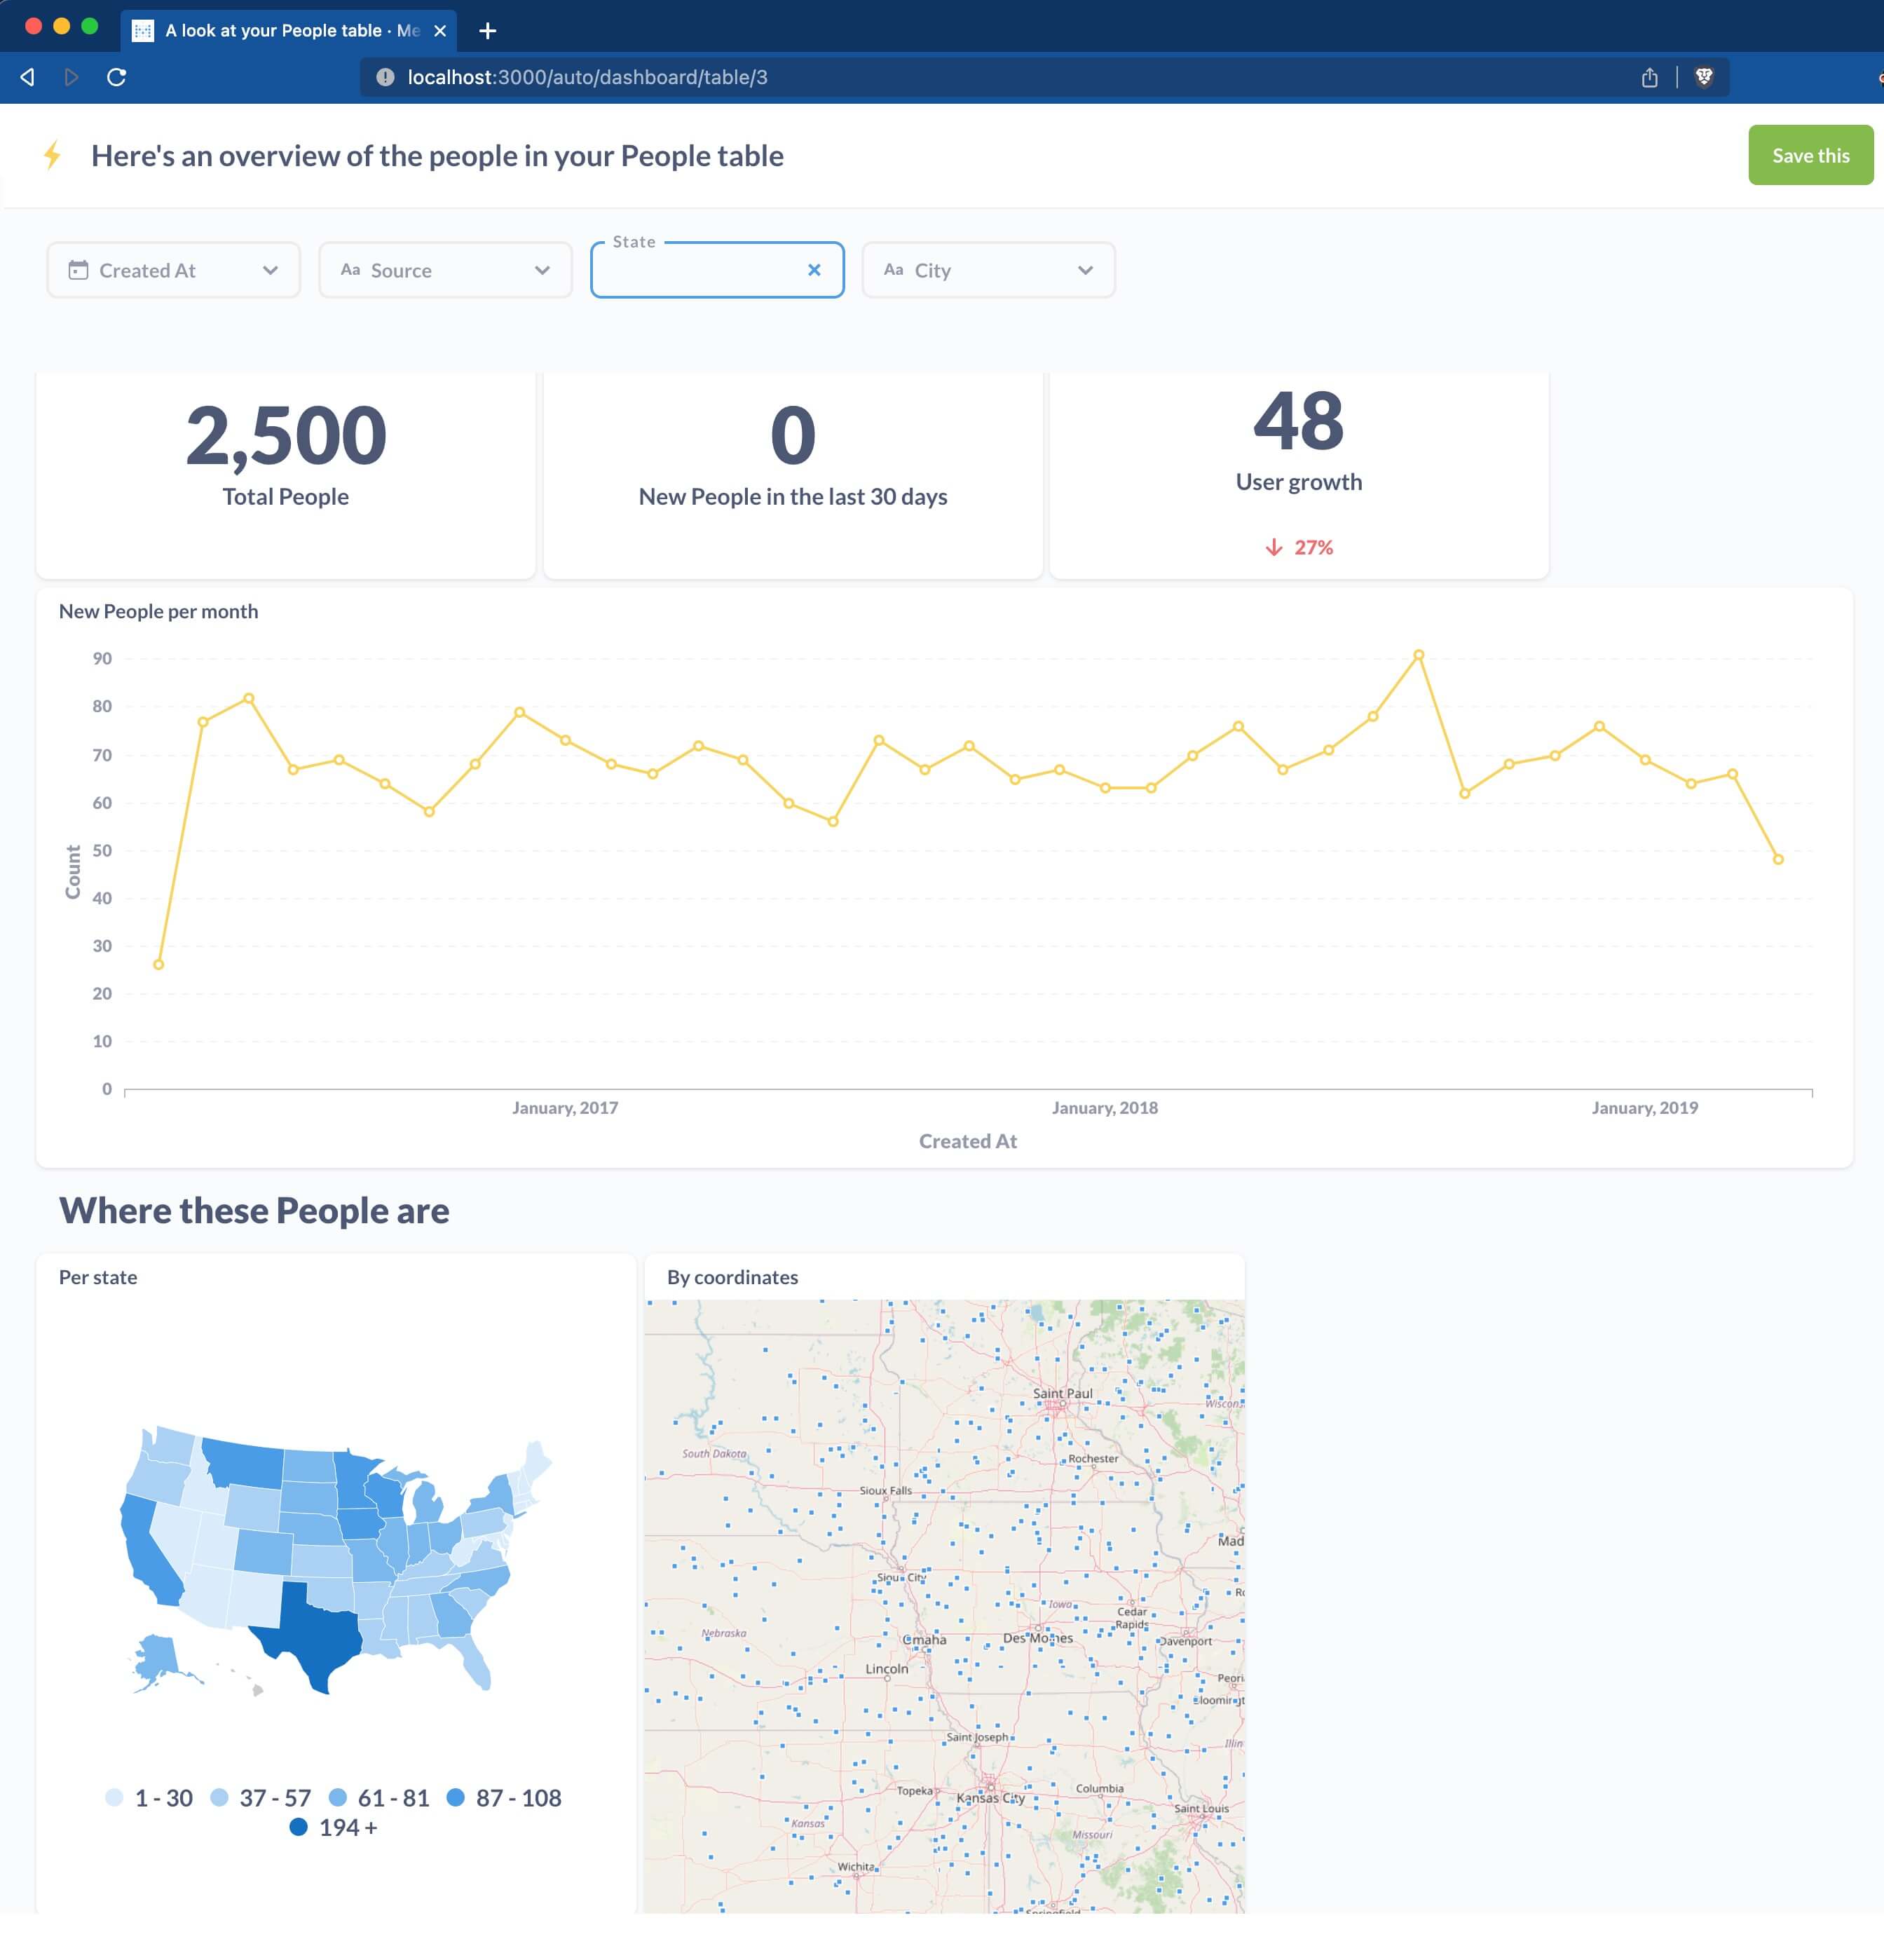1884x1960 pixels.
Task: Expand the Source filter dropdown
Action: coord(541,270)
